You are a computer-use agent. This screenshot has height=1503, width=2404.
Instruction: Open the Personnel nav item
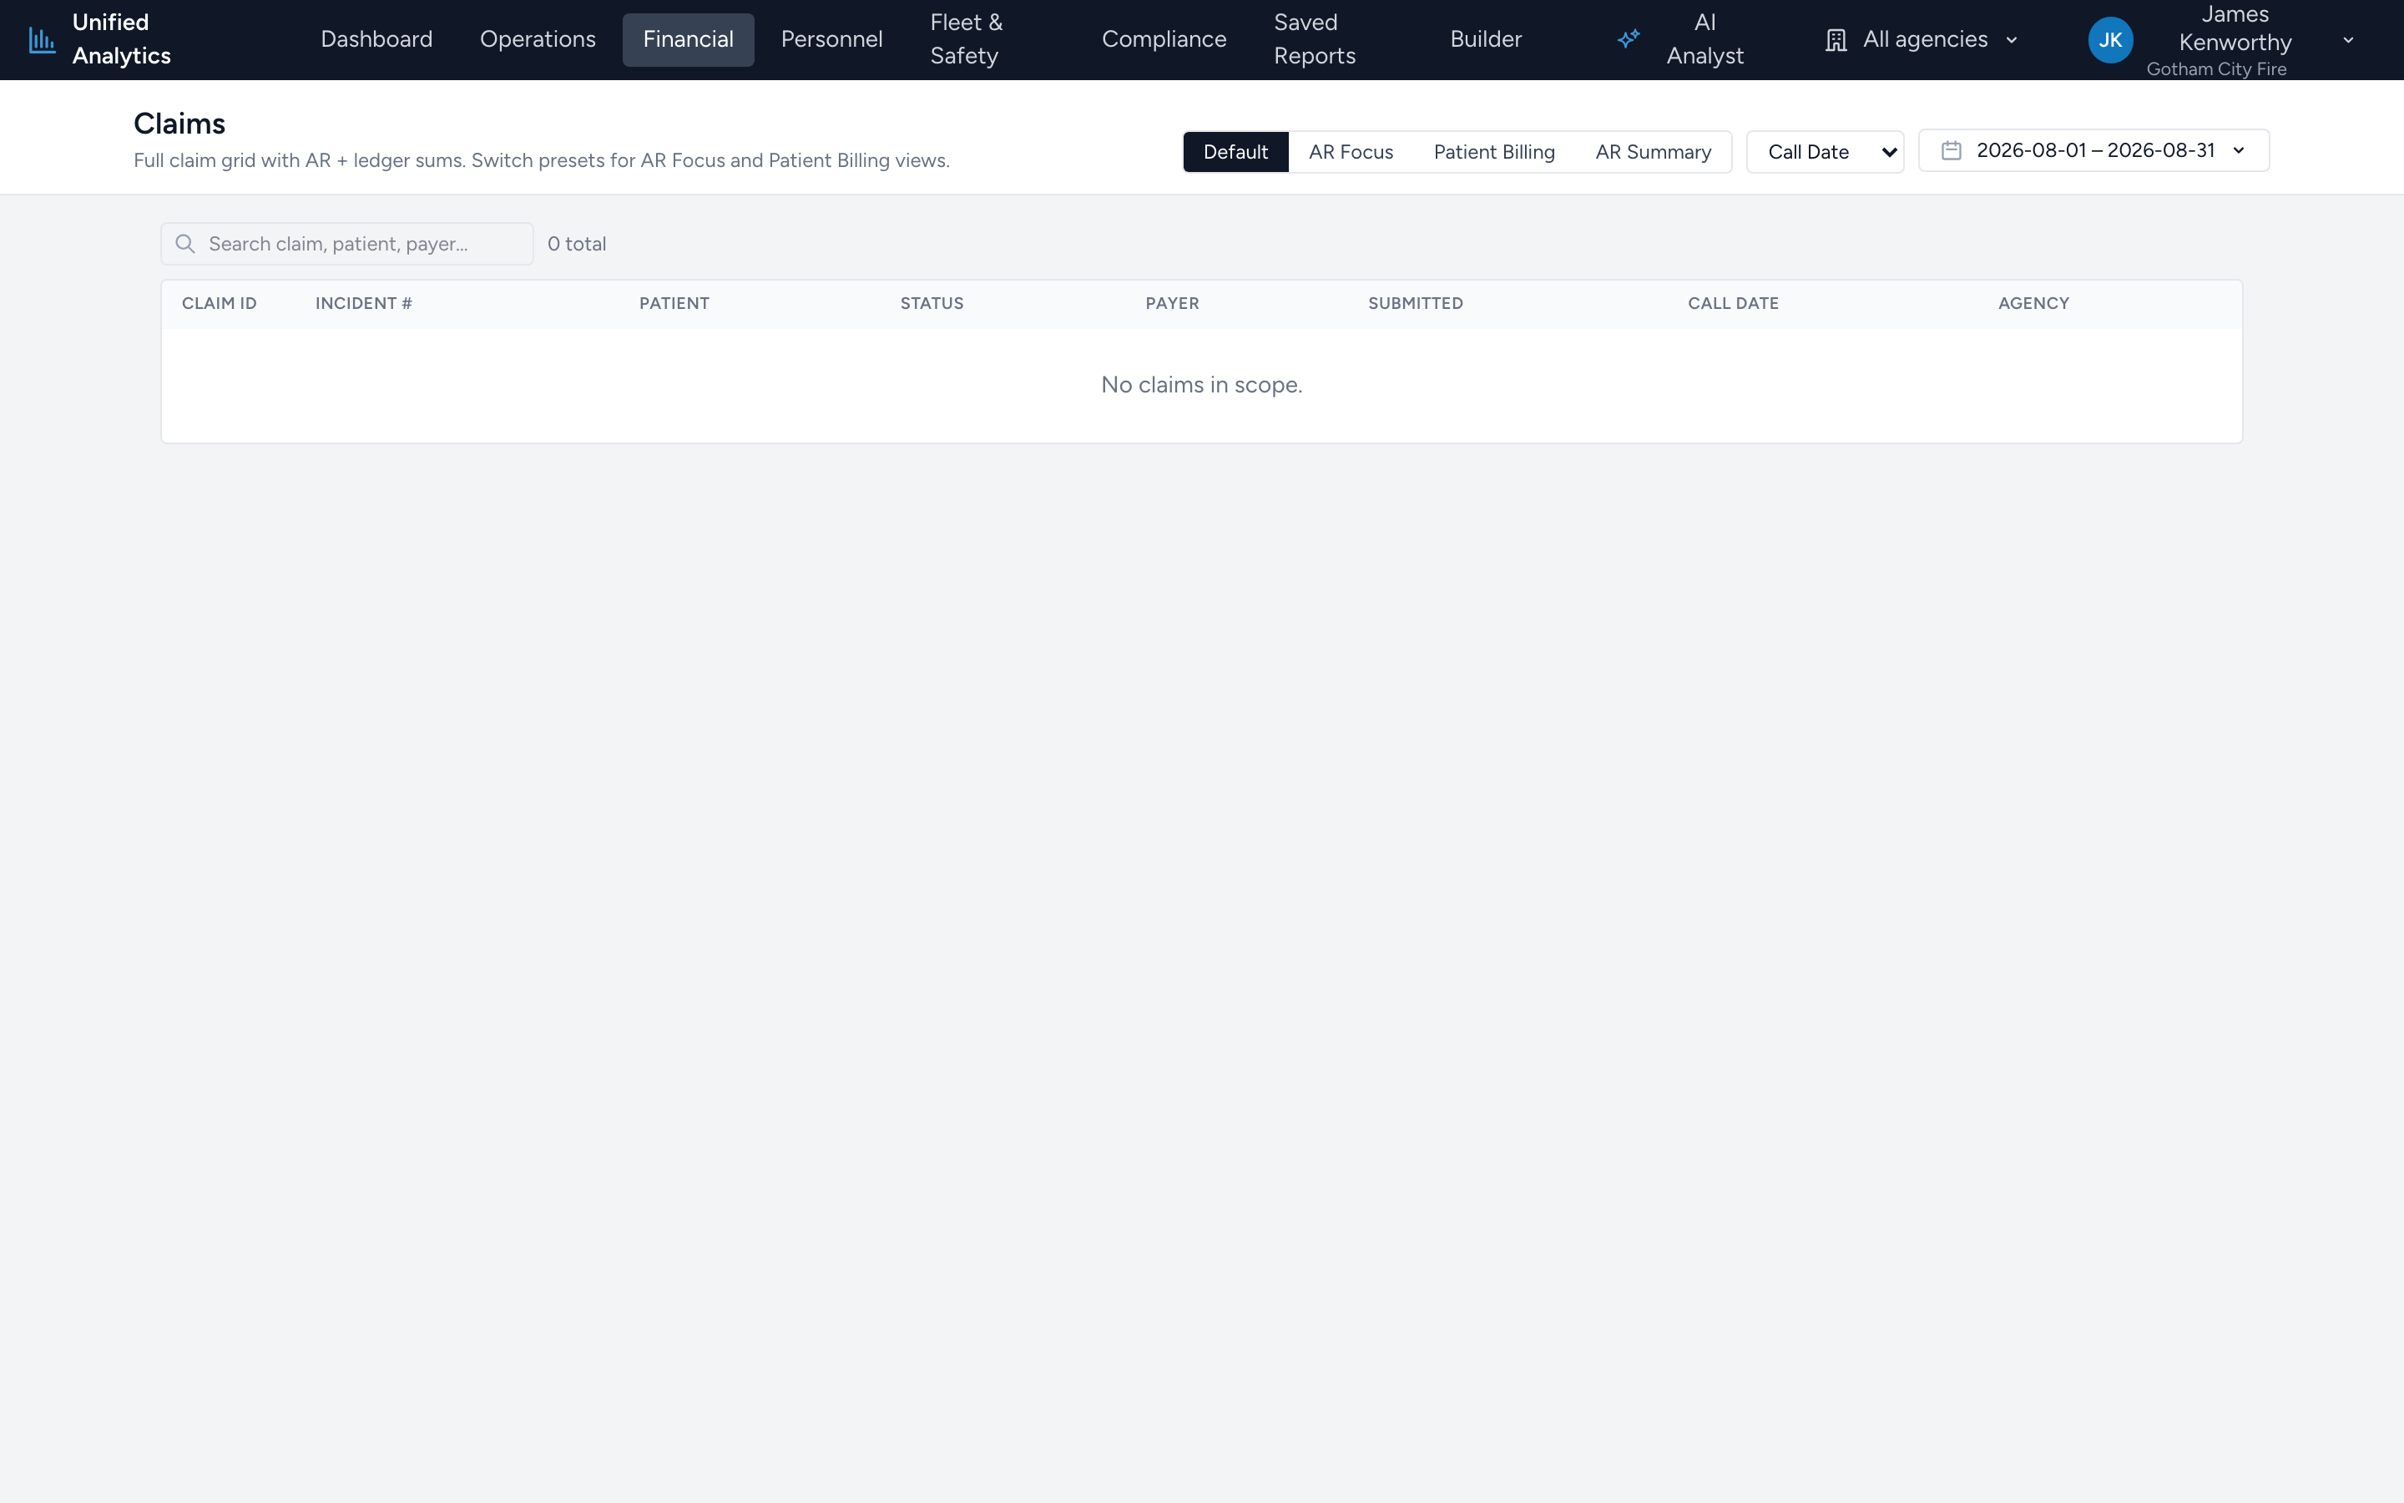831,40
